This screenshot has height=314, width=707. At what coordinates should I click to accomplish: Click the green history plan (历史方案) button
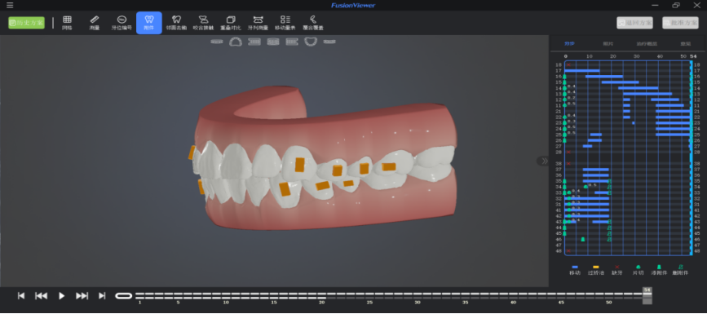pos(27,23)
